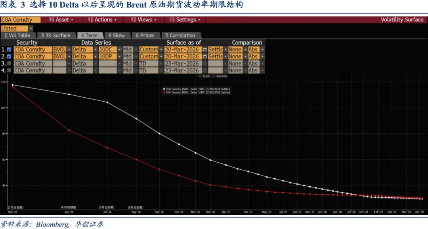This screenshot has height=229, width=428.
Task: Open the calendar picker in row 1
Action: 205,49
